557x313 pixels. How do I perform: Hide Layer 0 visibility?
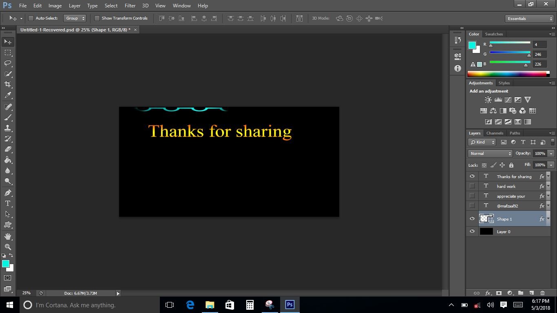(x=472, y=231)
